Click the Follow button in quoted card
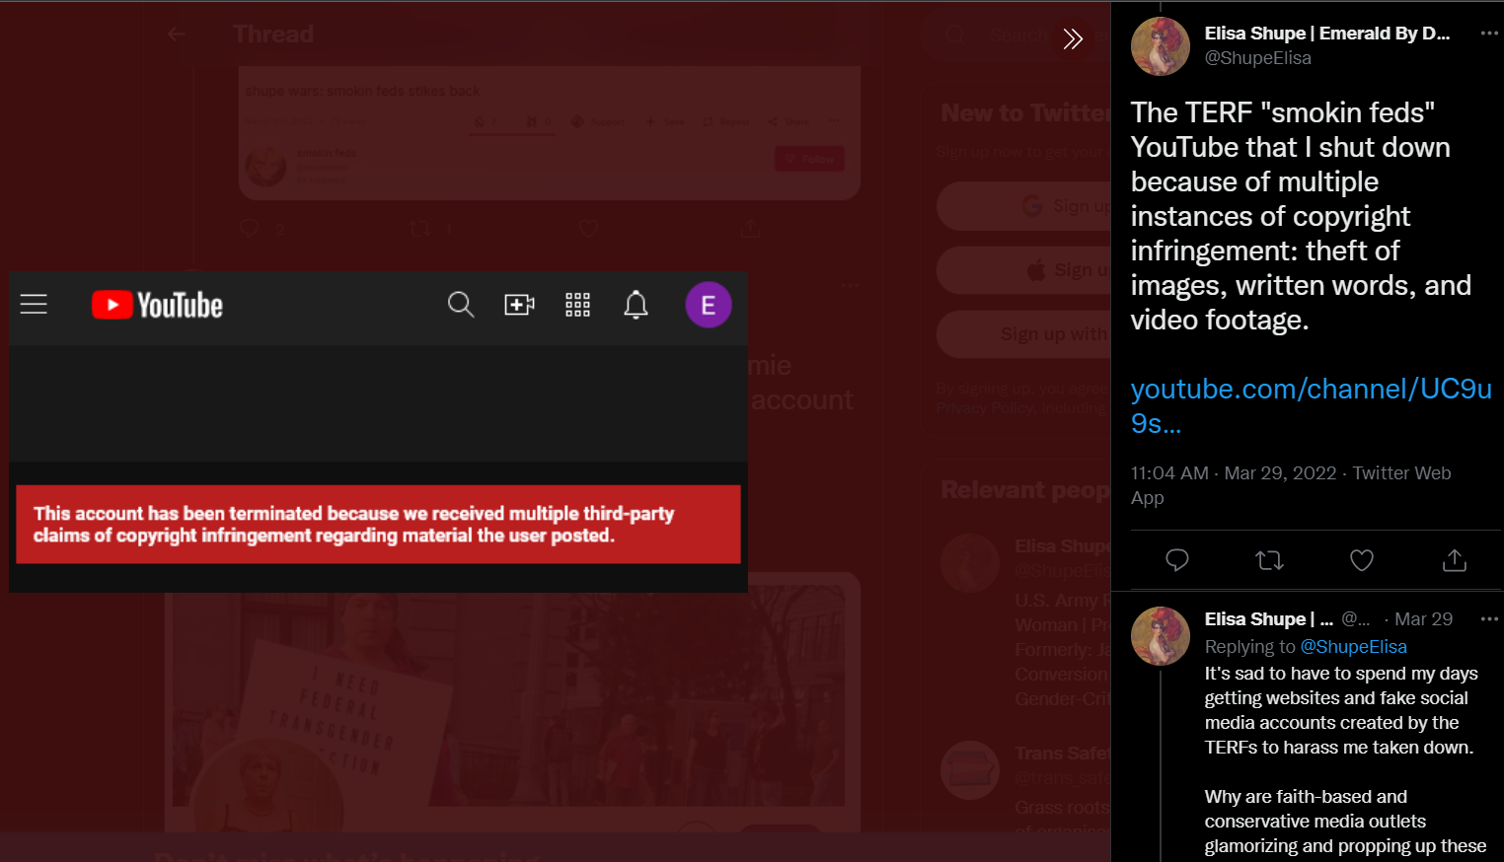Image resolution: width=1504 pixels, height=862 pixels. (x=809, y=159)
